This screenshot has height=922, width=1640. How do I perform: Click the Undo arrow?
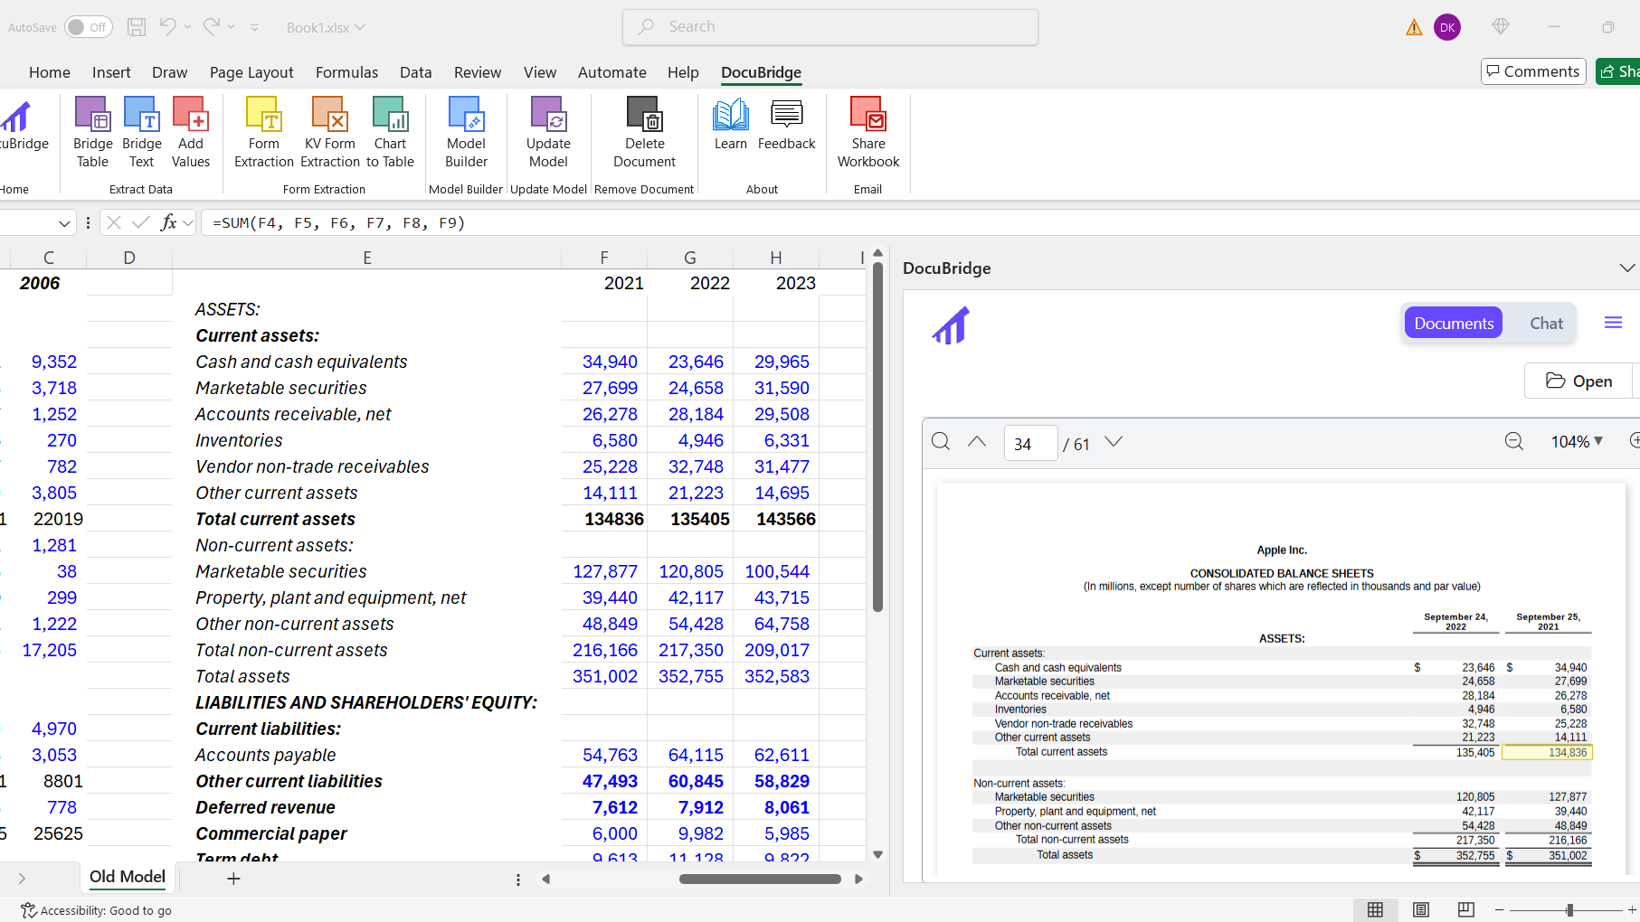pyautogui.click(x=168, y=26)
